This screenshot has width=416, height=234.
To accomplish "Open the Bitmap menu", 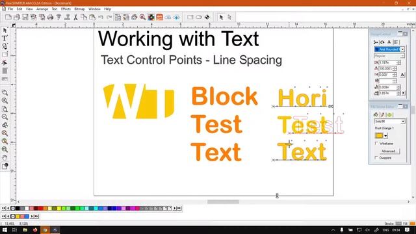I will (79, 9).
